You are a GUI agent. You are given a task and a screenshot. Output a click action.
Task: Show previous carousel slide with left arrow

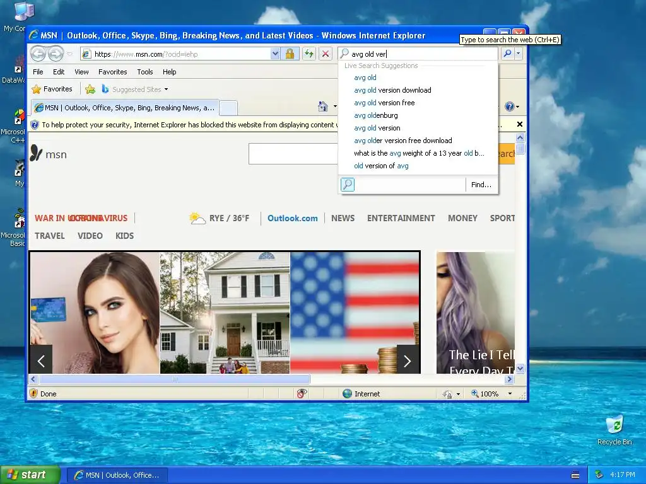click(x=41, y=360)
